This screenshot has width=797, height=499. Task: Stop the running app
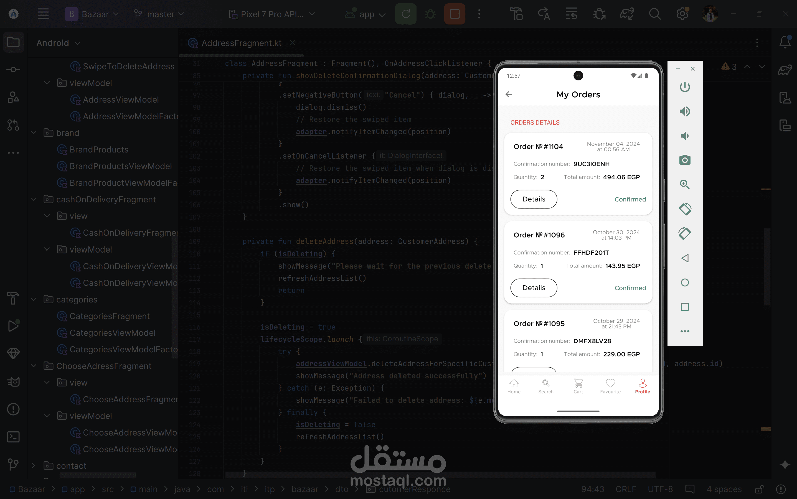(x=455, y=14)
